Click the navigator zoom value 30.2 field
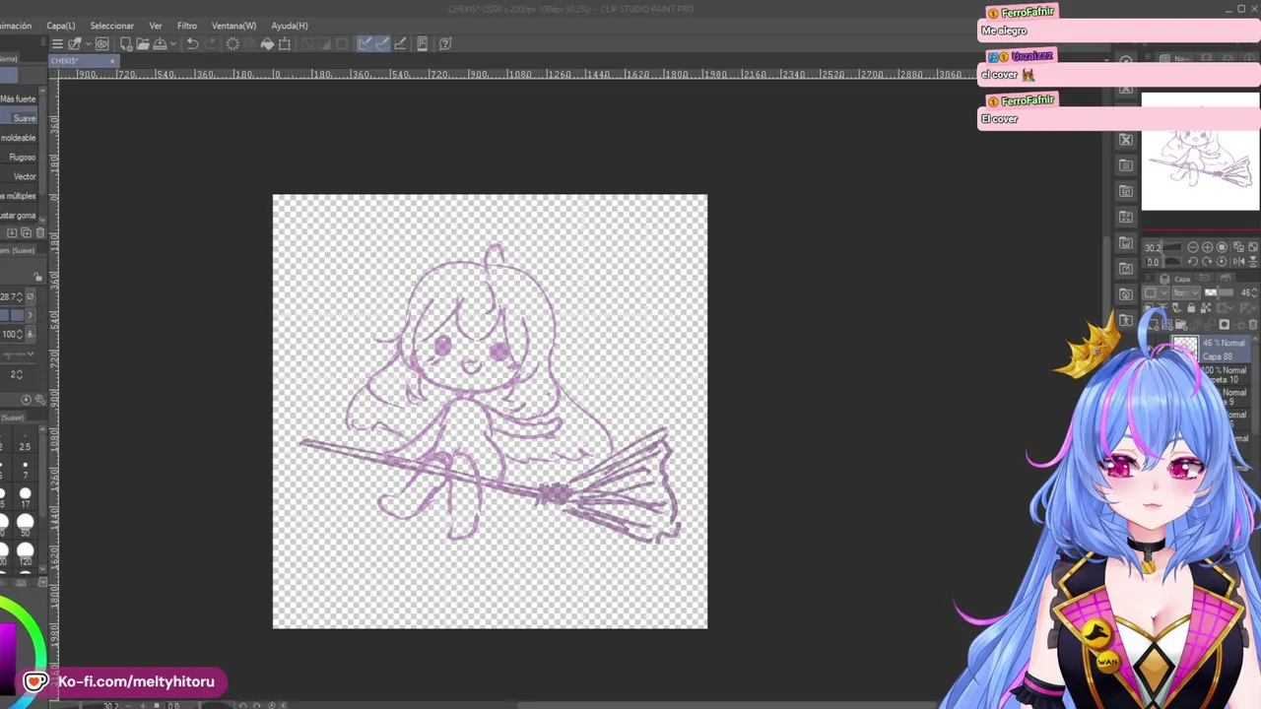The height and width of the screenshot is (709, 1261). [1154, 247]
